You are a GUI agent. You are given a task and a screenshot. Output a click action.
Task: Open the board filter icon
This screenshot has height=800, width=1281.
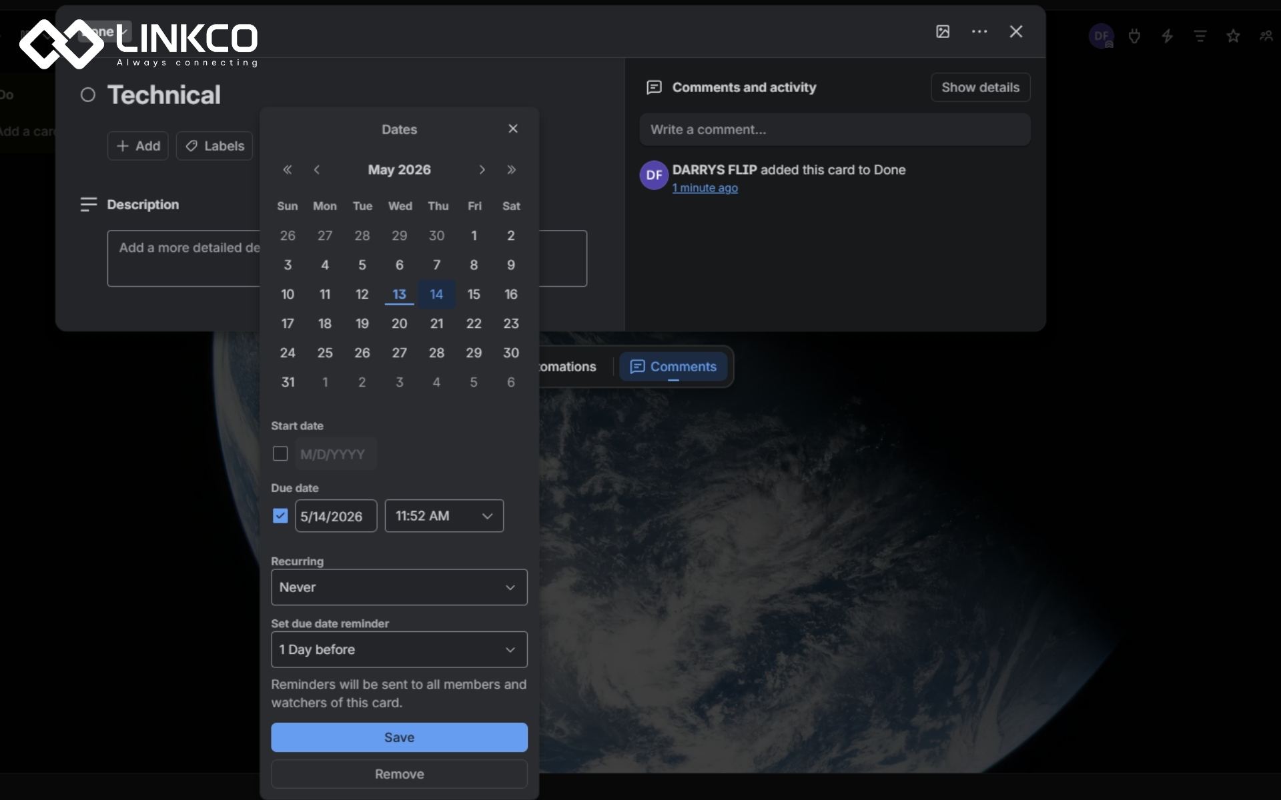(1200, 36)
